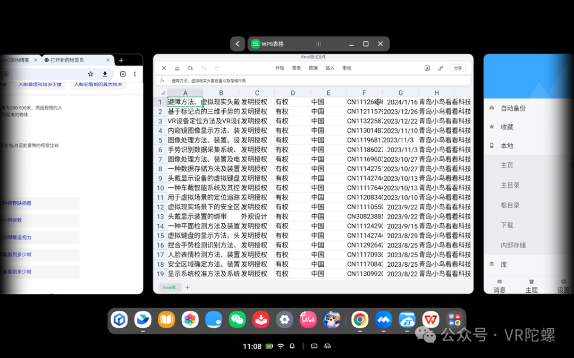Open bilibili from the dock
Screen dimensions: 574x358
point(308,320)
